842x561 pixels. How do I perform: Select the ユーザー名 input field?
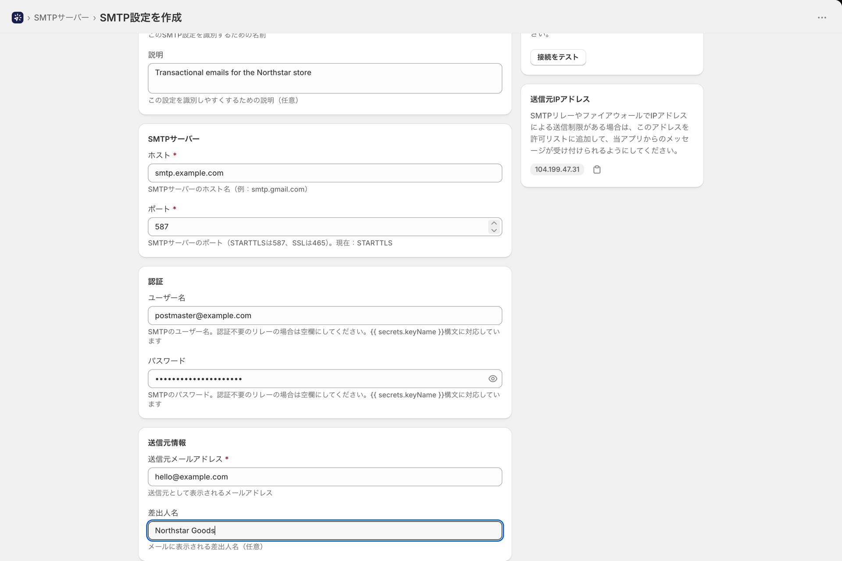click(325, 316)
